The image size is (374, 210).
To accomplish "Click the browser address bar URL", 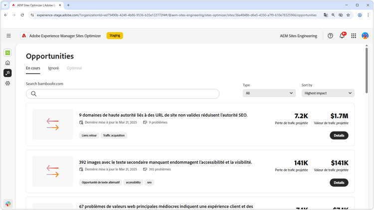I will point(177,15).
